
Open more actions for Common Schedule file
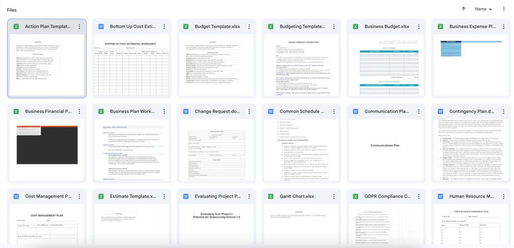(334, 111)
